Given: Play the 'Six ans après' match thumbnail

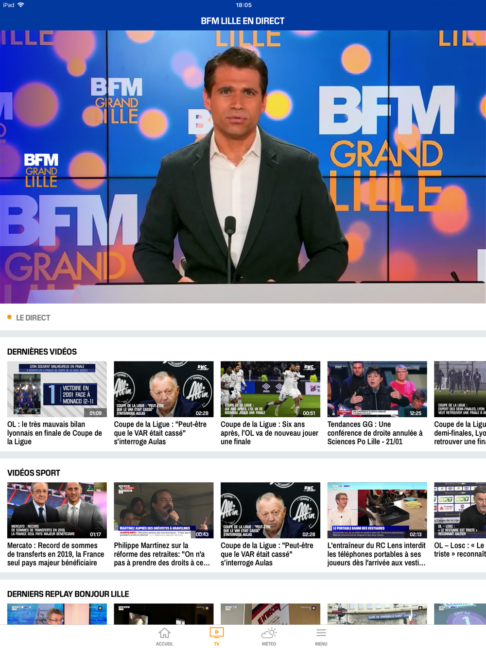Looking at the screenshot, I should click(270, 389).
